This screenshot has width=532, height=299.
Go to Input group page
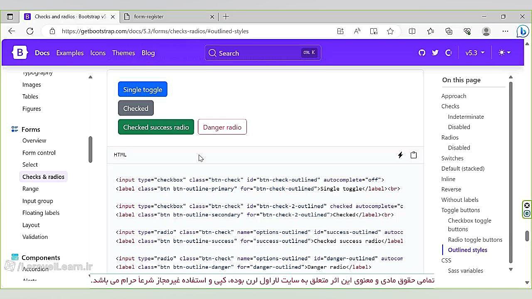point(38,201)
